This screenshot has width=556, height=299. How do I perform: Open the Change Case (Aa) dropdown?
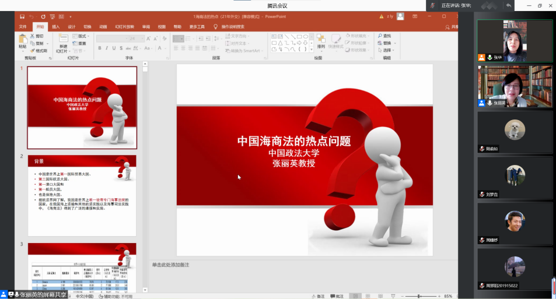click(x=148, y=48)
